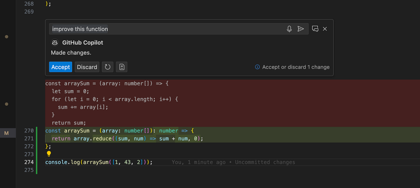Click line number 270 in the gutter

29,131
